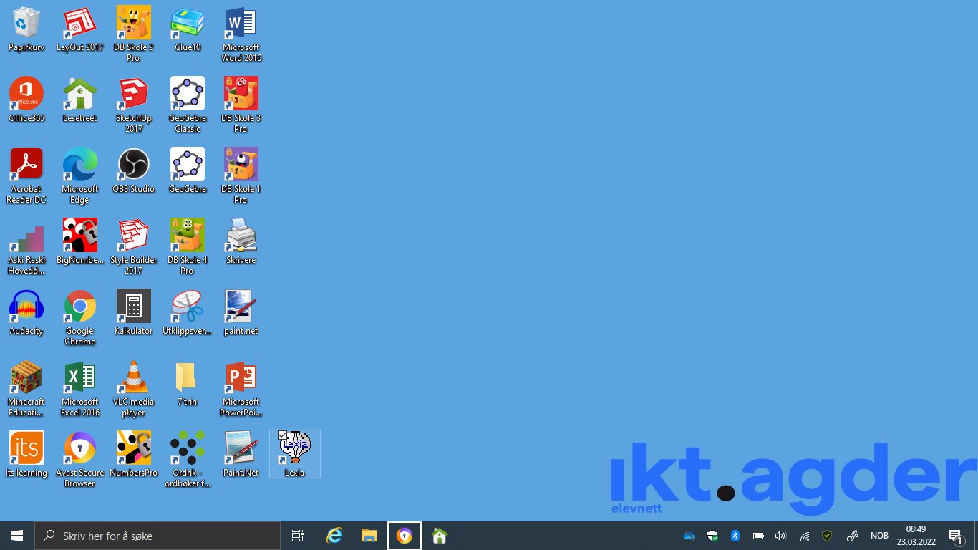Open Task View from the taskbar

click(298, 536)
